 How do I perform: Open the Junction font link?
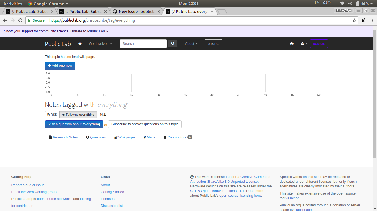point(293,198)
